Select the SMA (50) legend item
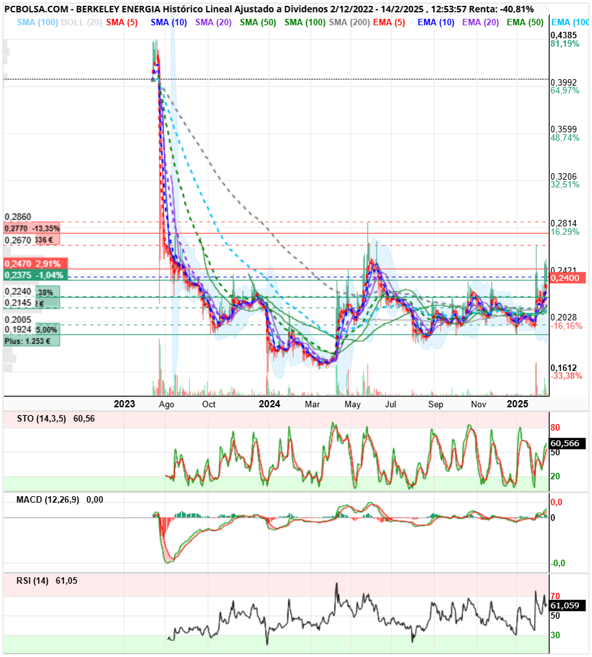592x657 pixels. 257,22
